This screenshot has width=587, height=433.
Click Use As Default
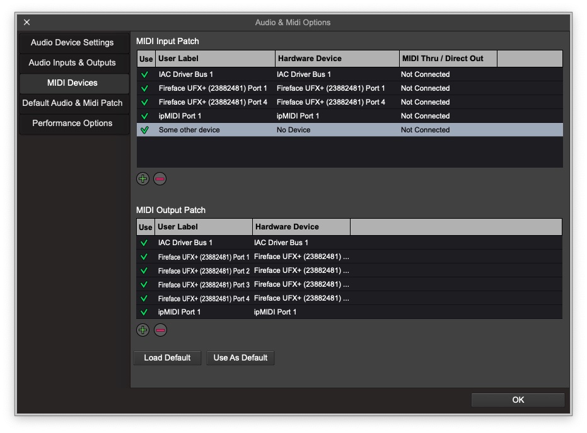coord(240,357)
